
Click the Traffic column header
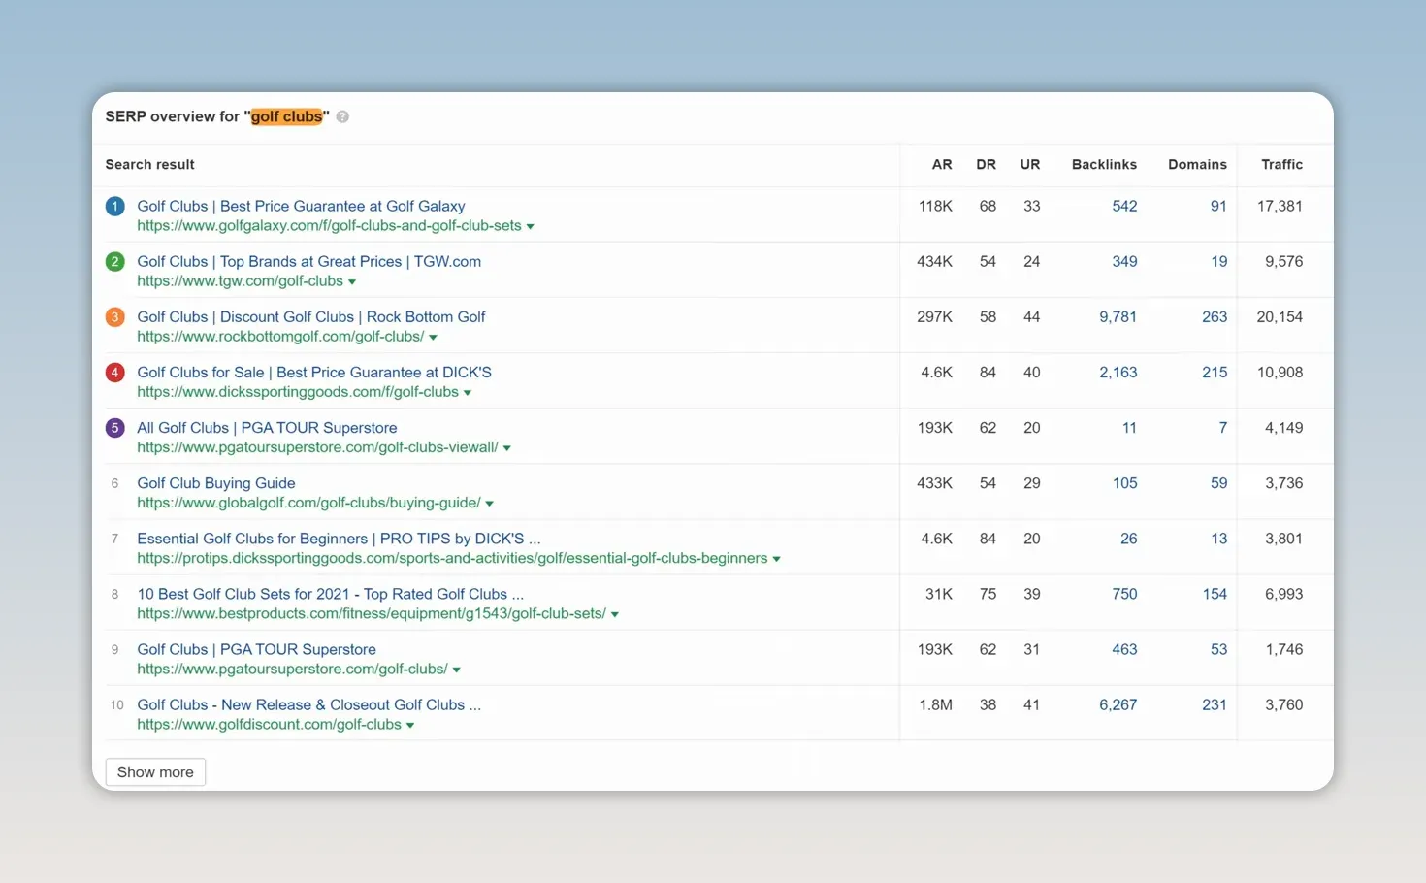coord(1281,164)
